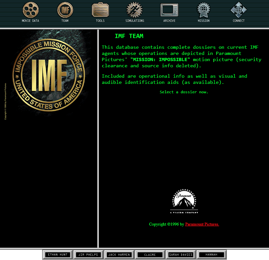Viewport: 269px width, 260px height.
Task: Click the 'Copyright ©1996 by' text
Action: point(166,224)
